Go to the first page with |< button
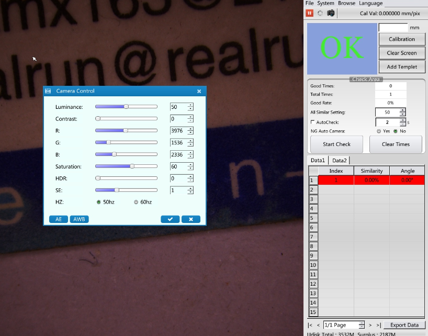Viewport: 428px width, 336px height. click(x=310, y=325)
